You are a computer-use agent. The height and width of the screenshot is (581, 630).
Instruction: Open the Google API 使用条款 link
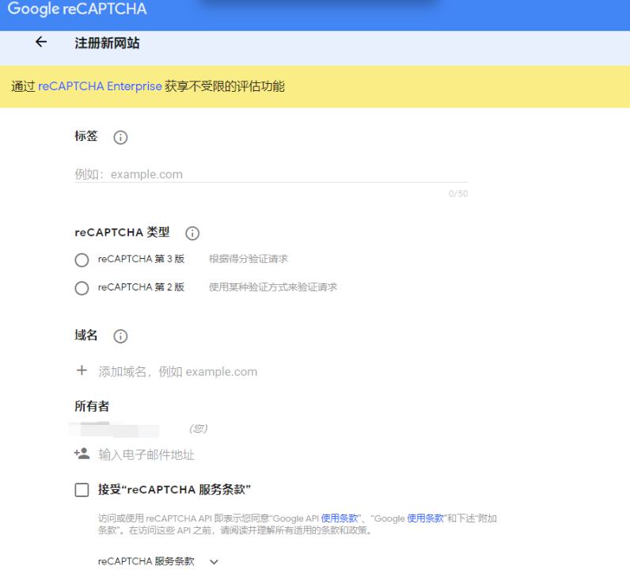click(340, 518)
